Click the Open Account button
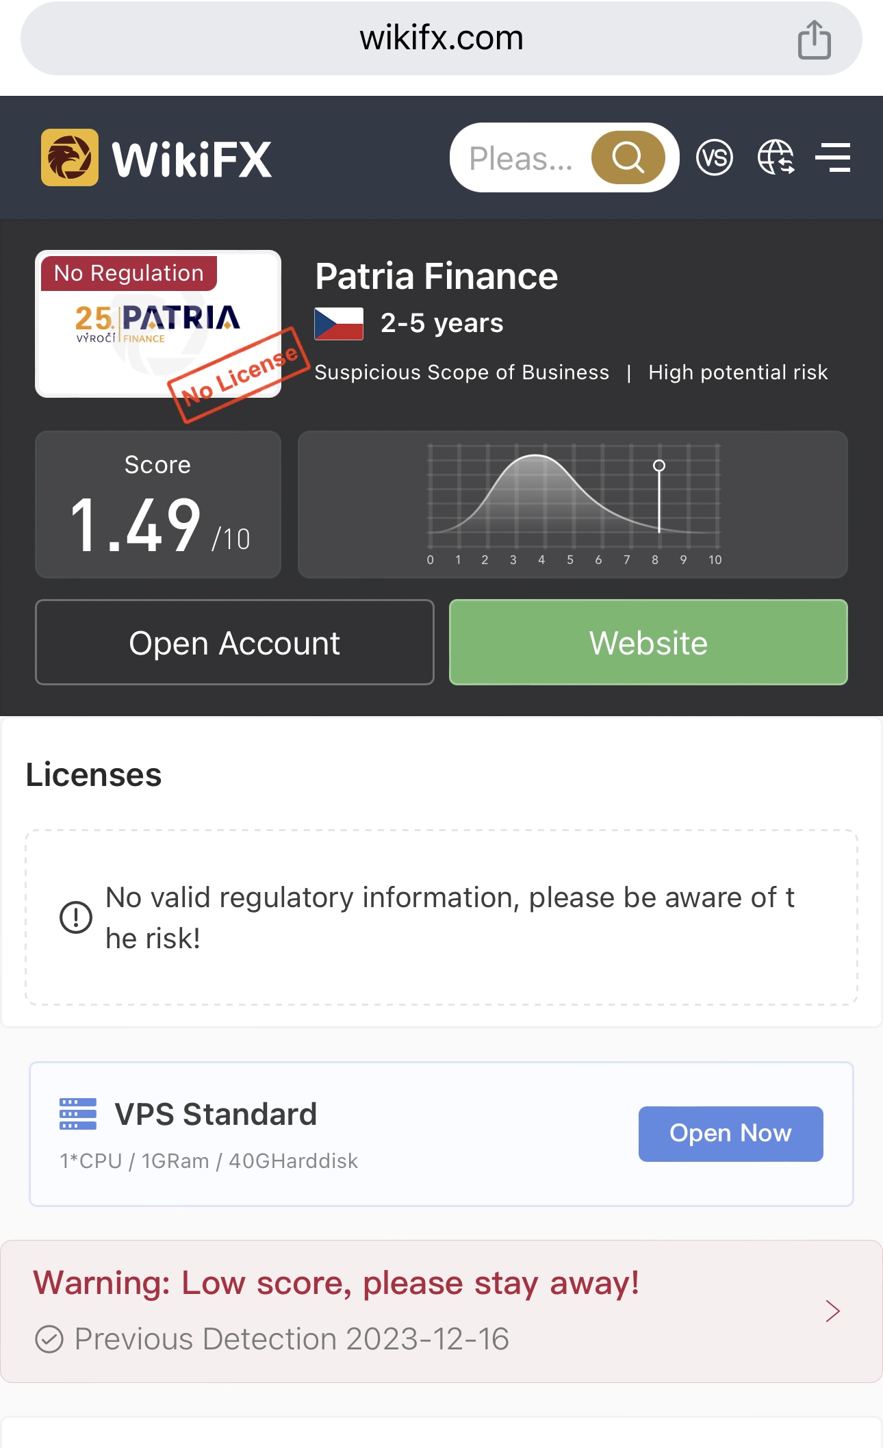883x1448 pixels. (235, 642)
